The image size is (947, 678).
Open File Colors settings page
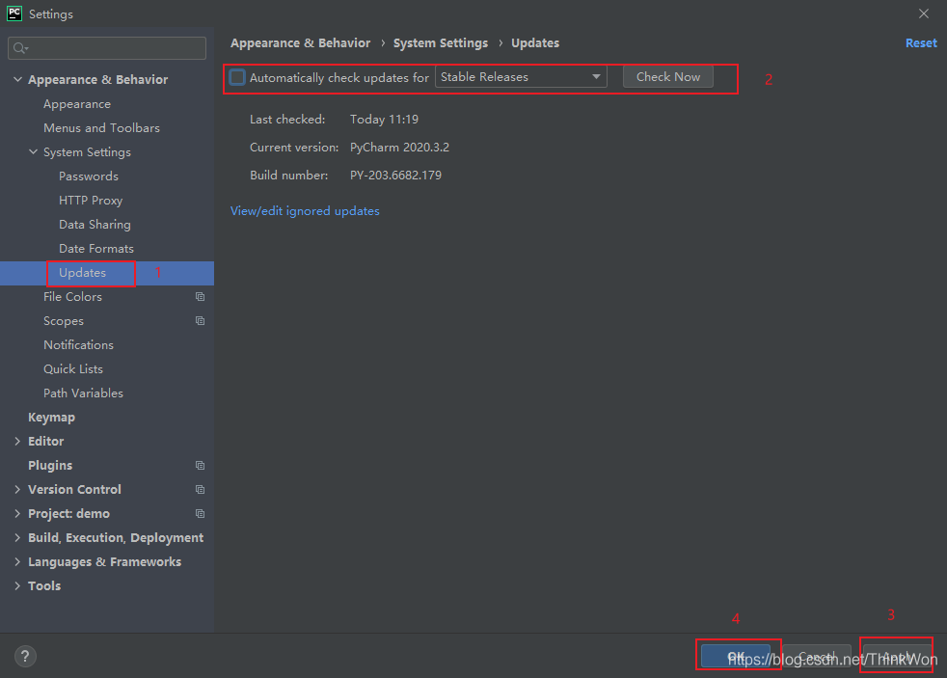tap(72, 297)
